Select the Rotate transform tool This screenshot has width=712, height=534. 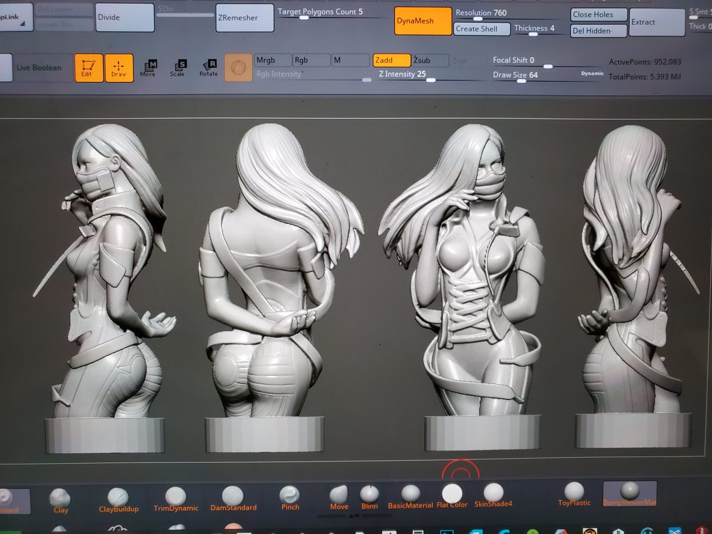coord(209,68)
